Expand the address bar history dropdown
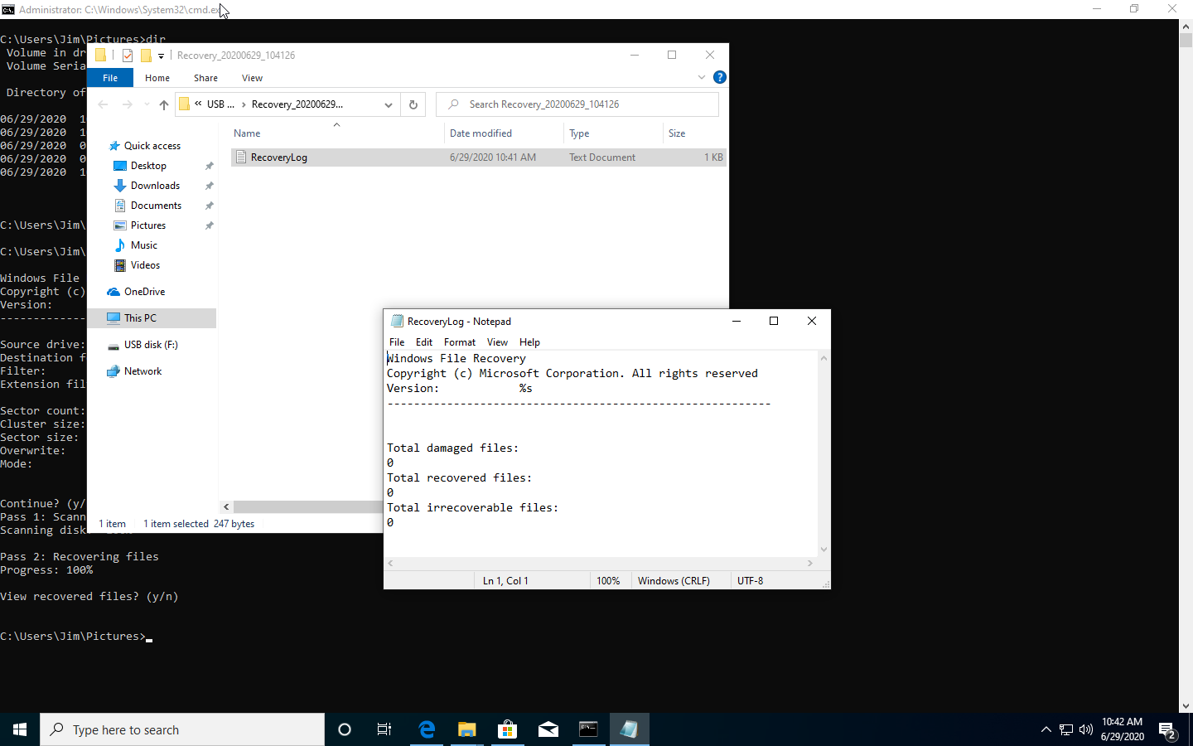 388,104
